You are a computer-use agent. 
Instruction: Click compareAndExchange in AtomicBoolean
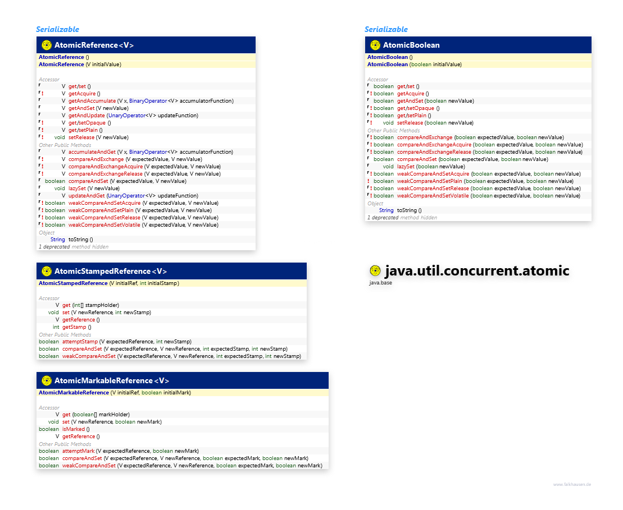(x=425, y=137)
